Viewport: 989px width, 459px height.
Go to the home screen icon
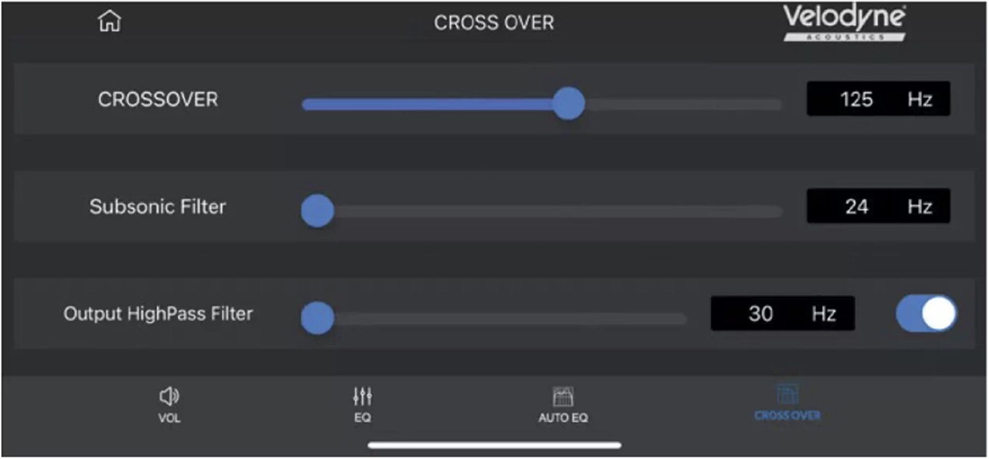coord(110,21)
